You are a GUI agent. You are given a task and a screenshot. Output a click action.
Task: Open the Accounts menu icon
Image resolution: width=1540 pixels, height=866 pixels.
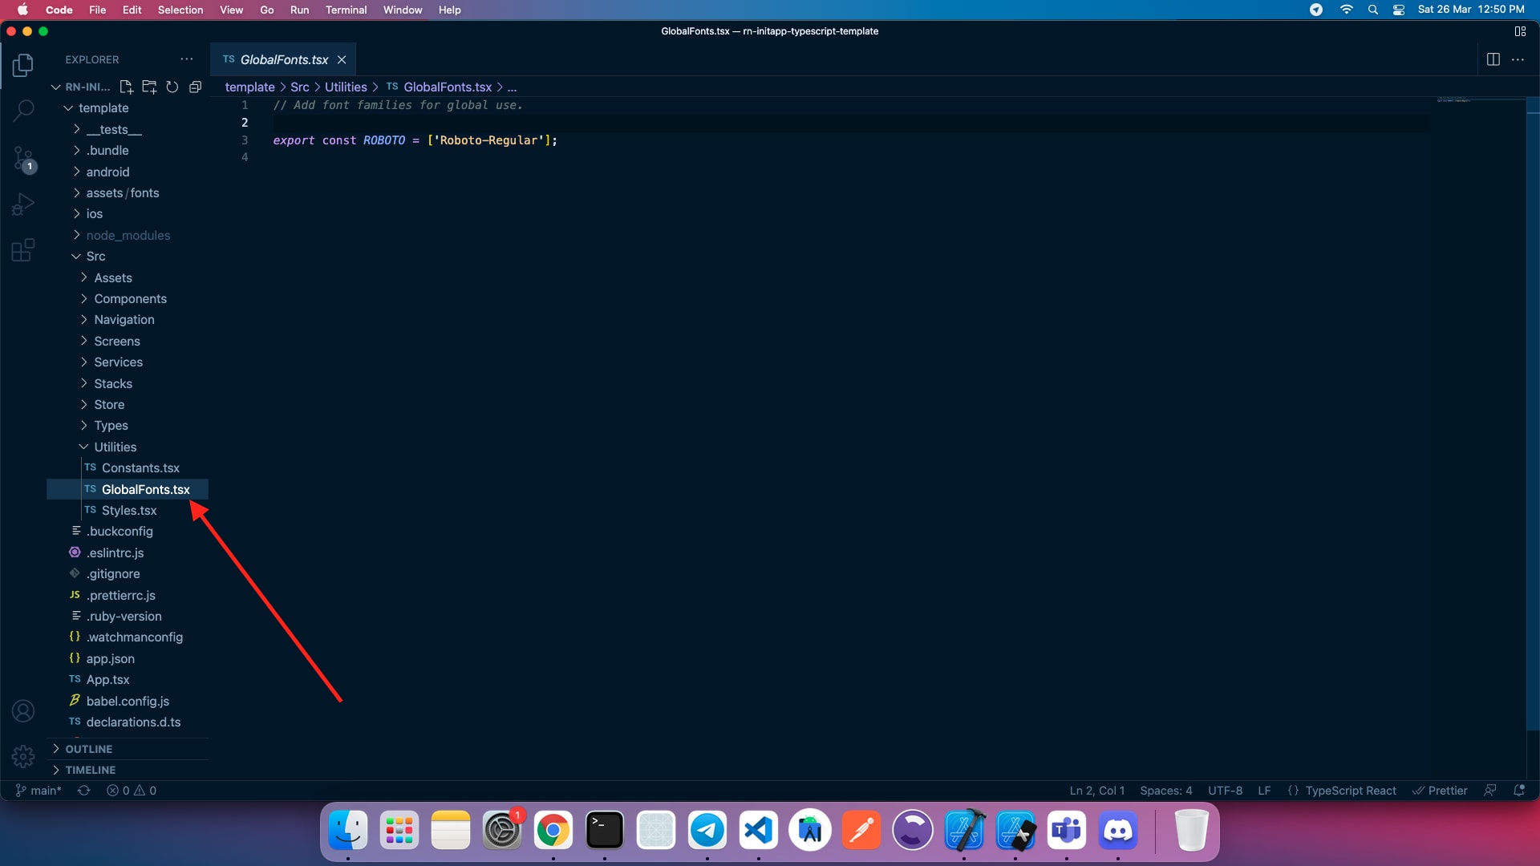pyautogui.click(x=22, y=710)
